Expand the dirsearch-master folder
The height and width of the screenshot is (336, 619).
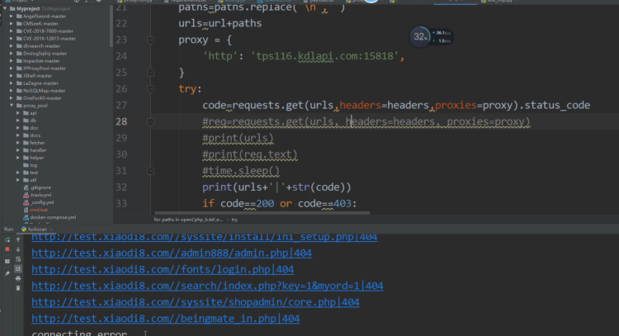pos(12,45)
